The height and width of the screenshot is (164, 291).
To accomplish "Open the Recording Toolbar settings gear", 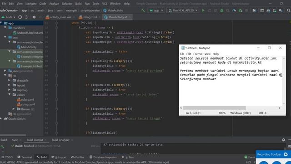I will 286,154.
